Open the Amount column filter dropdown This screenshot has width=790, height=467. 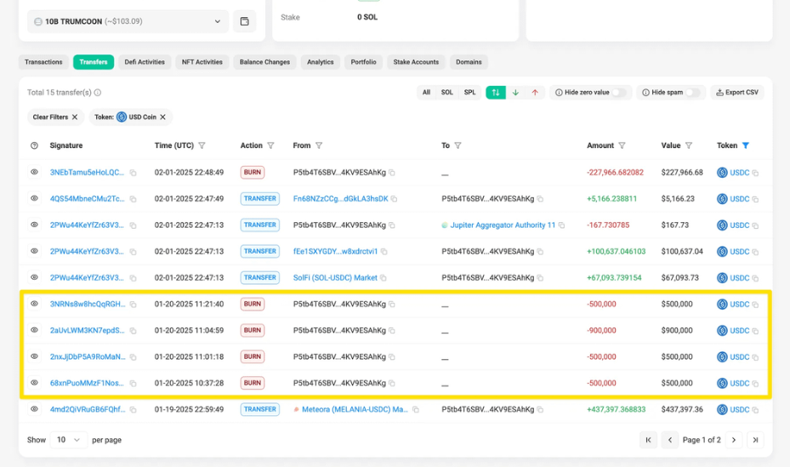(x=622, y=146)
